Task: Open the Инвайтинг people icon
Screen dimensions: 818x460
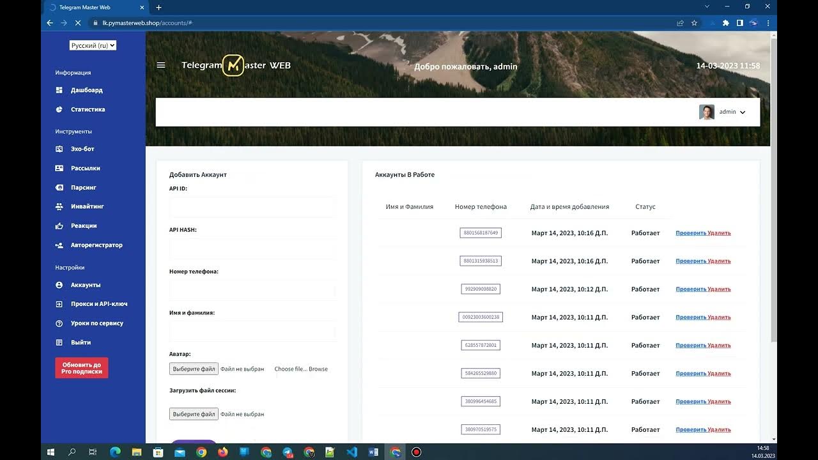Action: click(x=59, y=206)
